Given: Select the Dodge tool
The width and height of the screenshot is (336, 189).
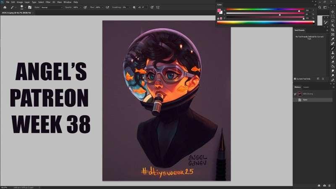Looking at the screenshot, I should [333, 76].
